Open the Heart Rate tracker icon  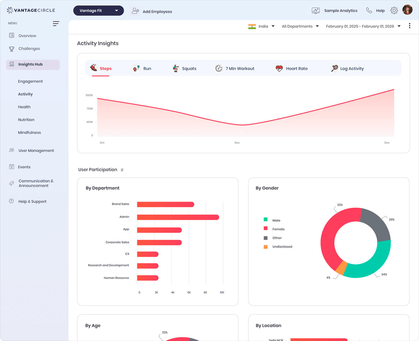[x=279, y=68]
